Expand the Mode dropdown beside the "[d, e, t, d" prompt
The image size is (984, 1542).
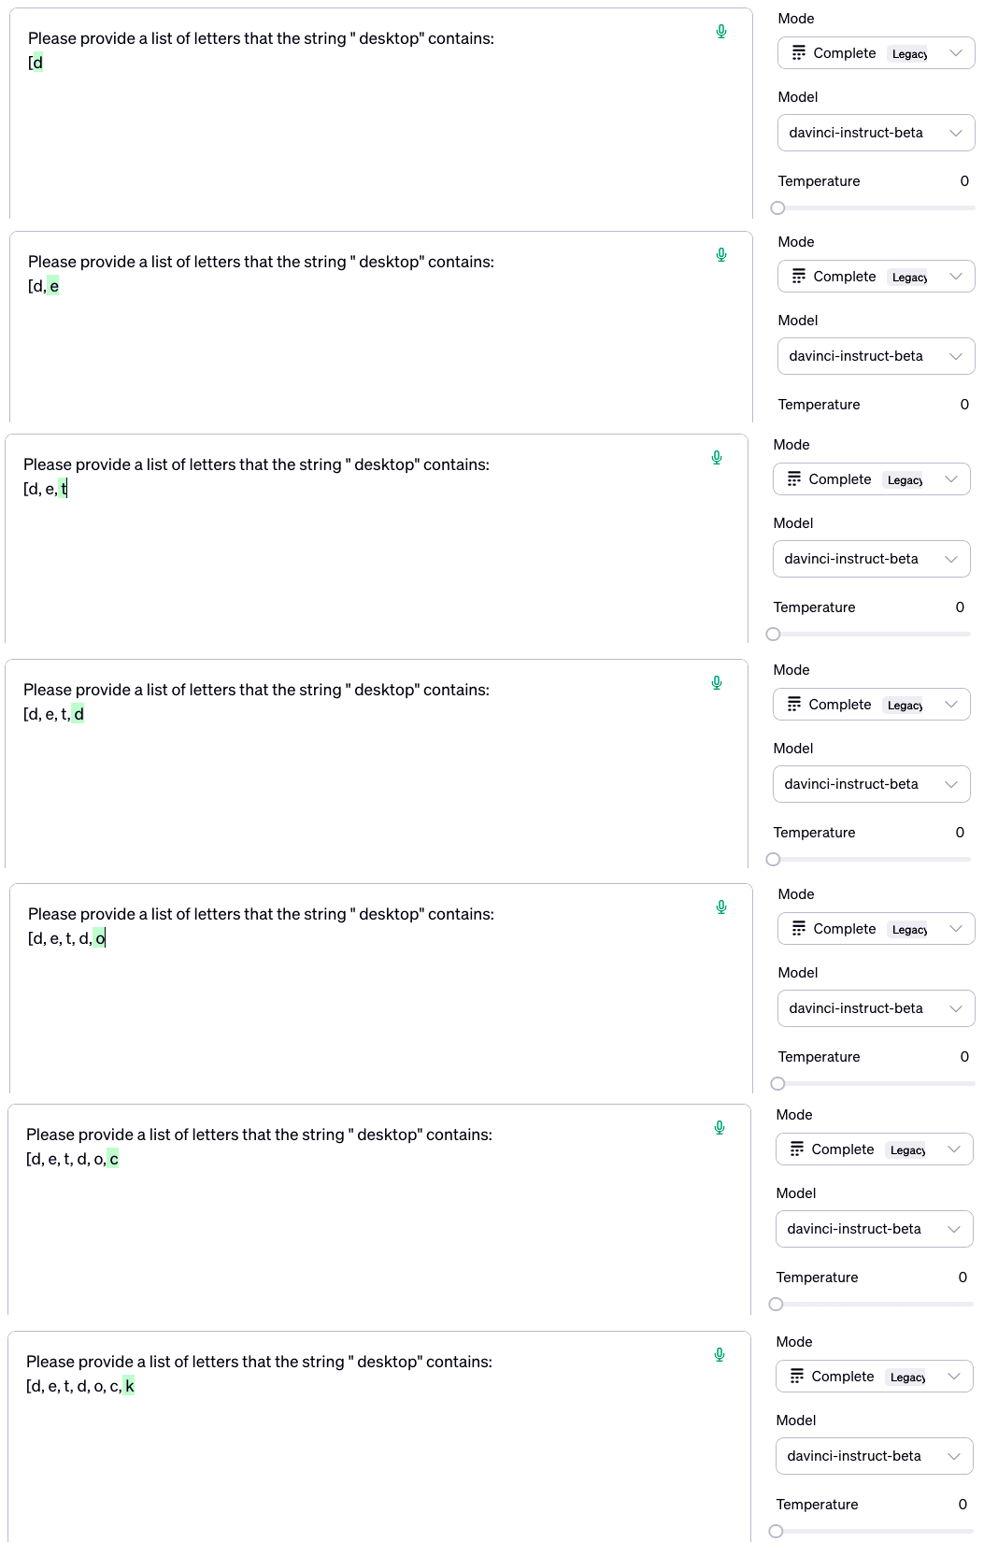871,705
